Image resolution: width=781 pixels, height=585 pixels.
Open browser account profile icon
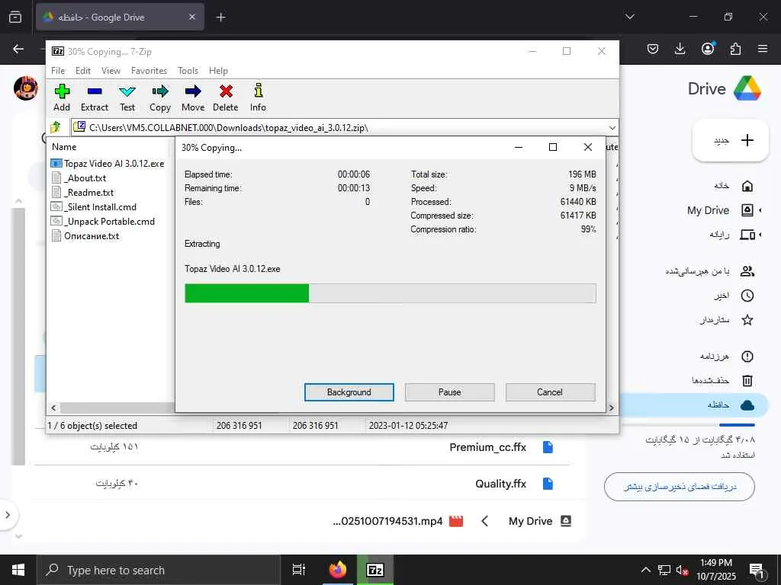point(708,48)
